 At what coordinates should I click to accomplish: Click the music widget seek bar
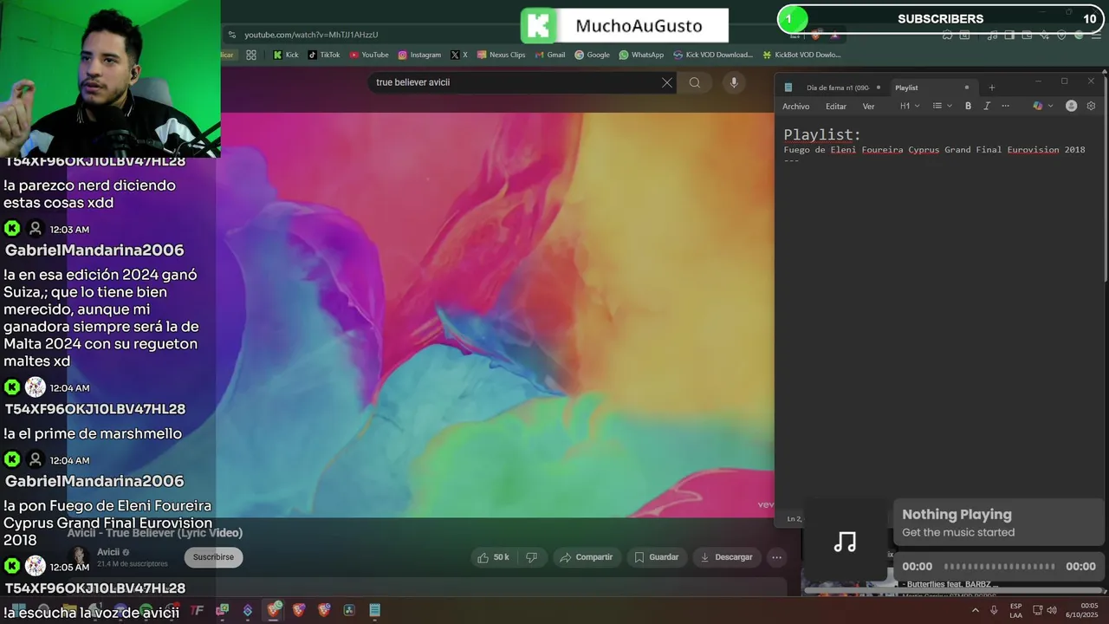click(x=1000, y=566)
